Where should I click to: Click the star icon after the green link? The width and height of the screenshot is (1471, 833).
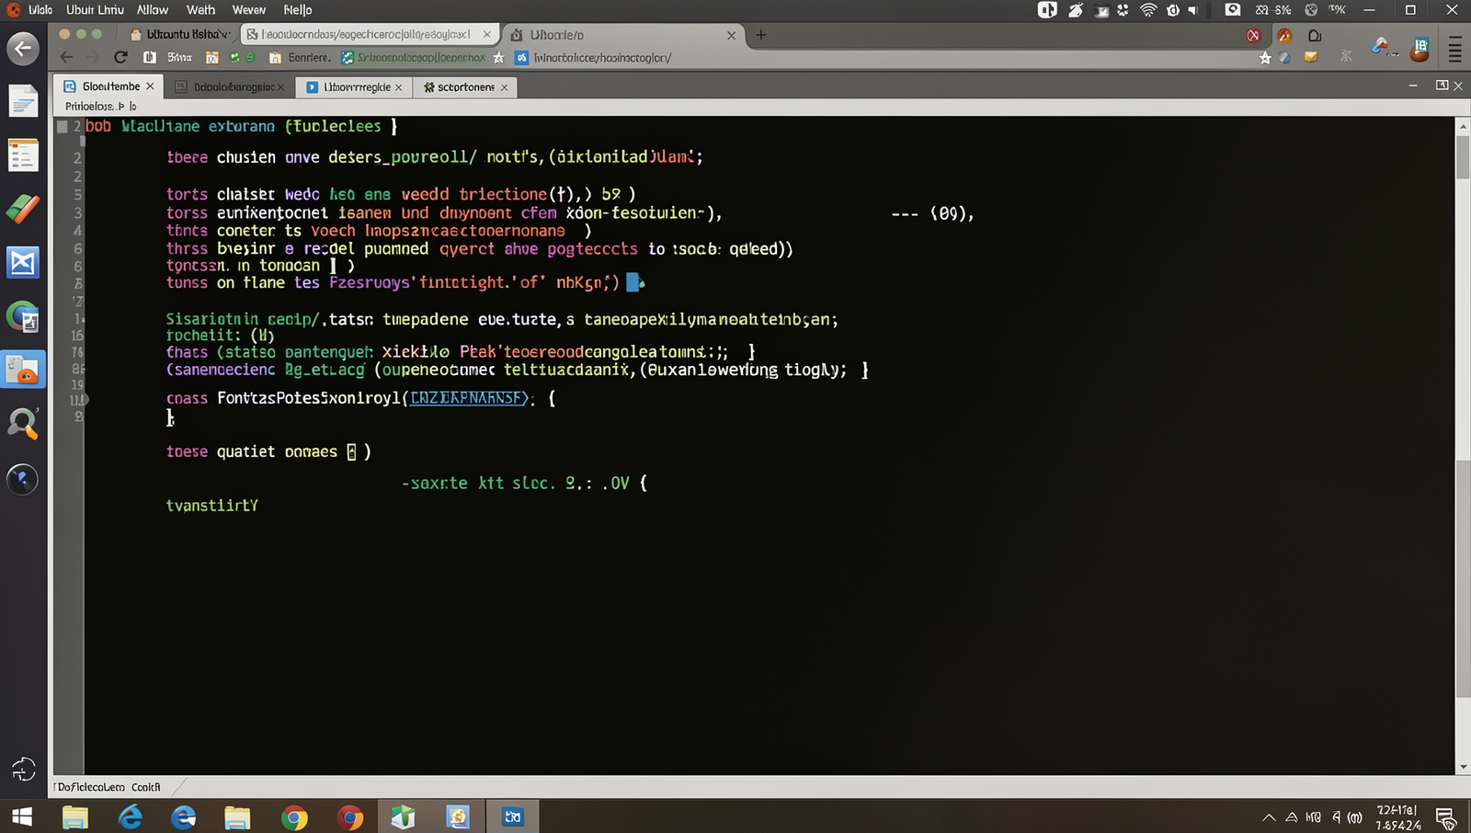pos(498,57)
